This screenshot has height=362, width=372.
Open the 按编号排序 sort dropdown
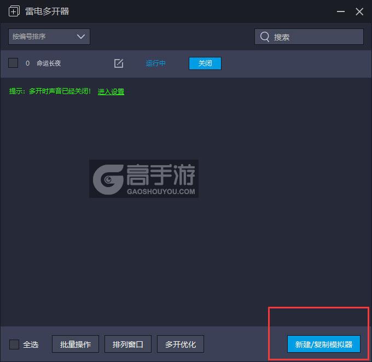coord(49,37)
